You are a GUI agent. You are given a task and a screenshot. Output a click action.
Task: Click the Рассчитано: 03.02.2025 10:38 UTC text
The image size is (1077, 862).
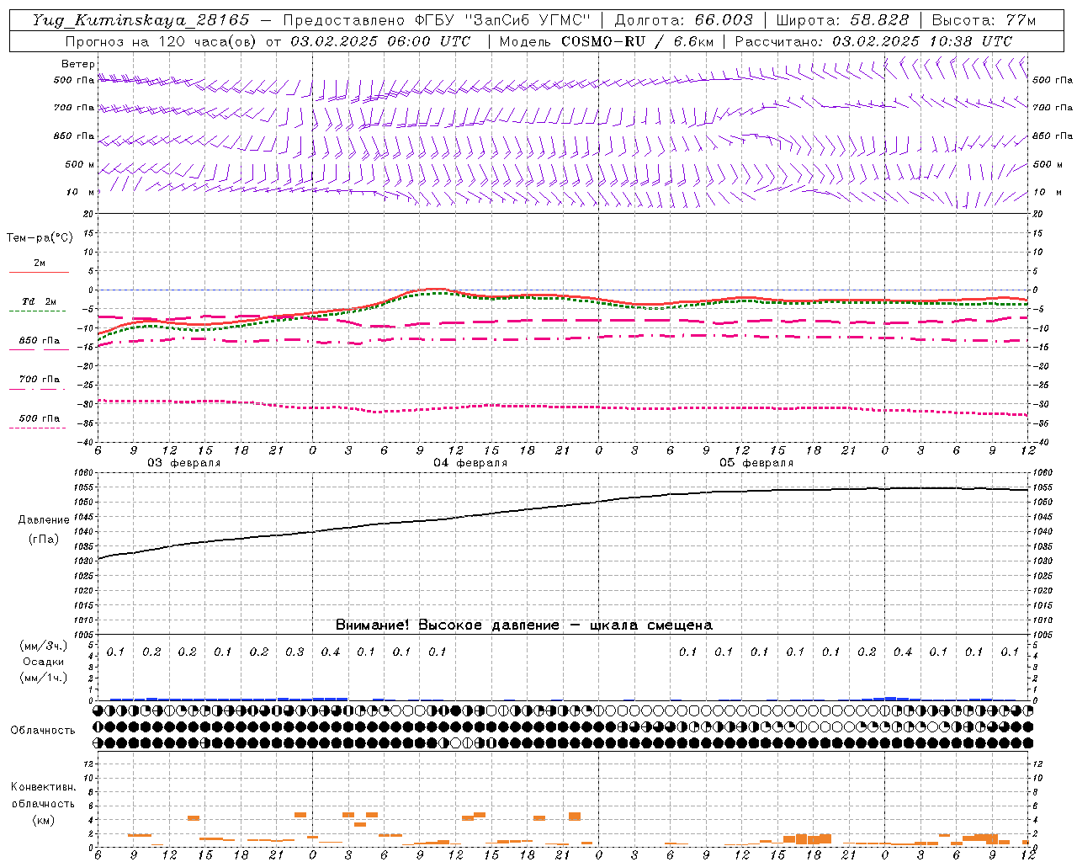(873, 41)
